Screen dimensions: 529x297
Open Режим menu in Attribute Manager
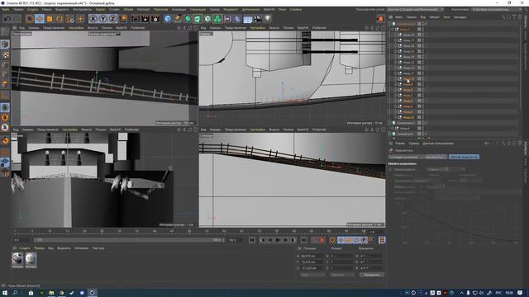tap(400, 144)
